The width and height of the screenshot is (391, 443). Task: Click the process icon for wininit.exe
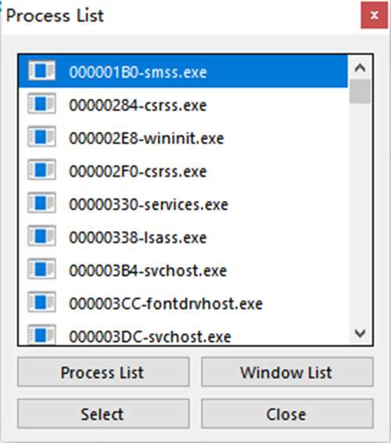tap(41, 137)
